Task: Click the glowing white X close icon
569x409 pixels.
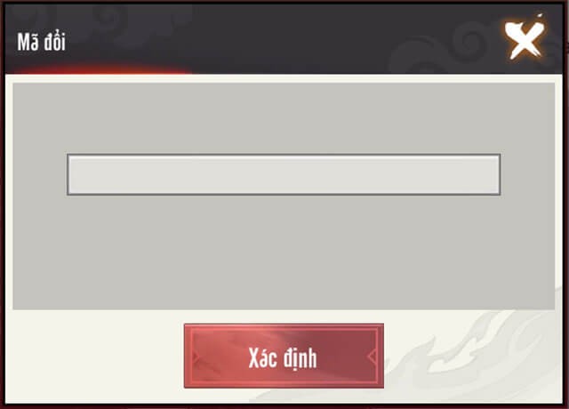Action: click(x=525, y=39)
